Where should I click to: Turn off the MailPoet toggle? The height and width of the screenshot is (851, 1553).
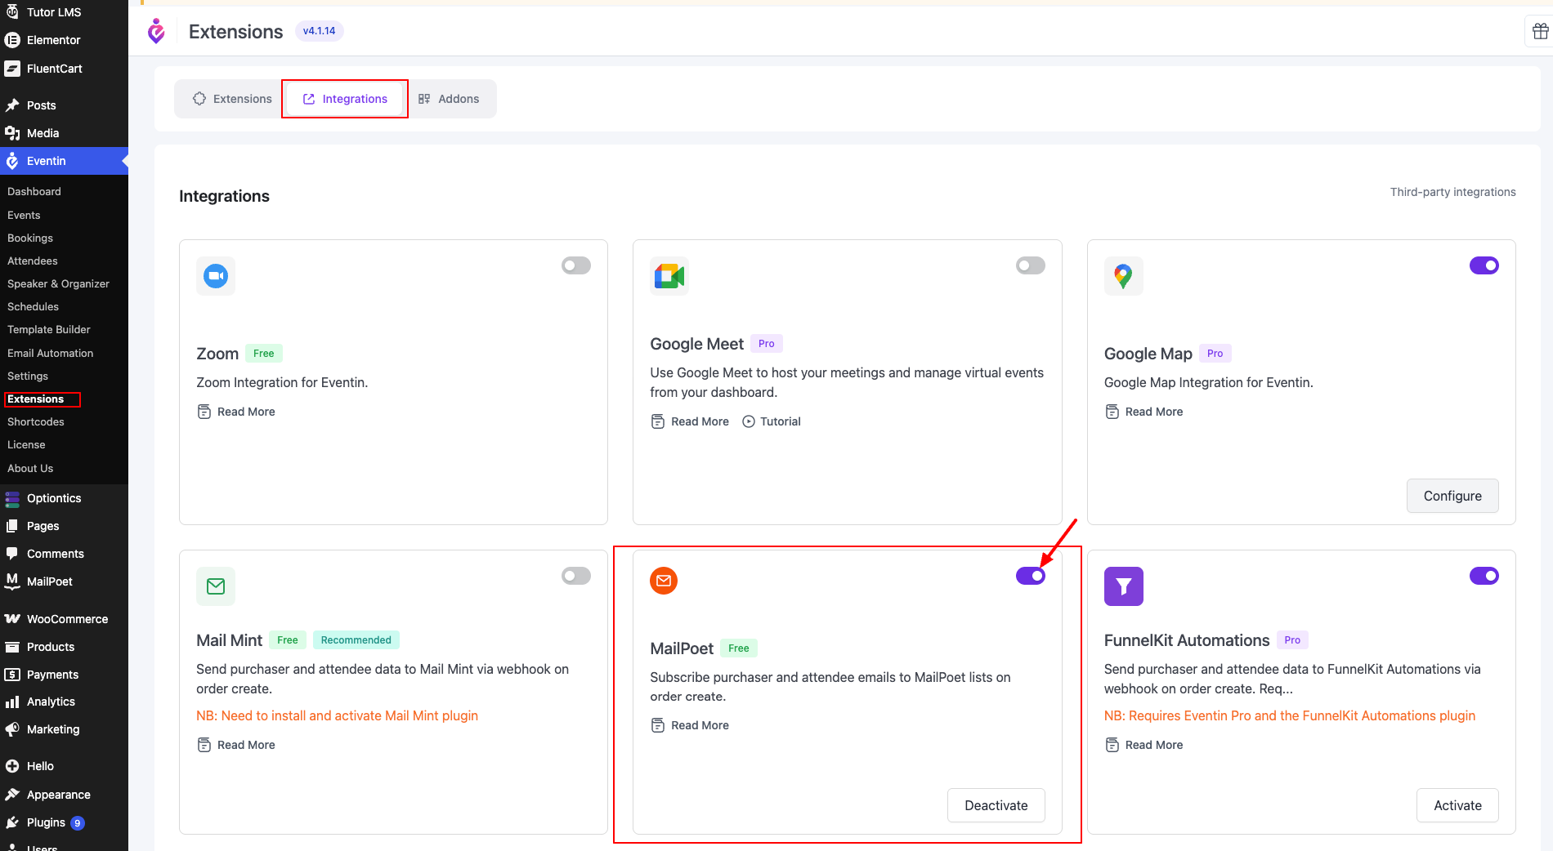[x=1030, y=576]
